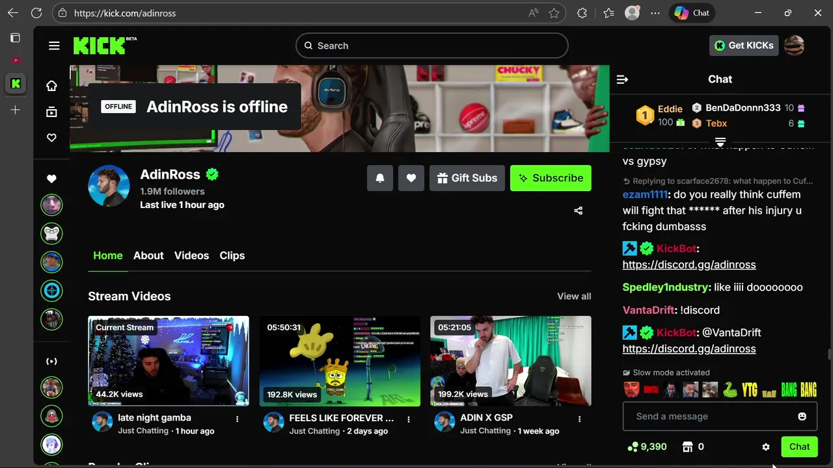
Task: Click Spedley1ndustry username in chat
Action: [665, 287]
